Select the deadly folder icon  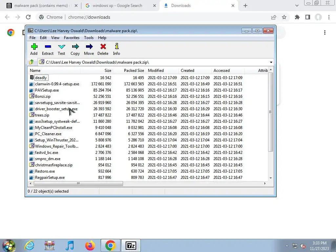click(x=32, y=77)
